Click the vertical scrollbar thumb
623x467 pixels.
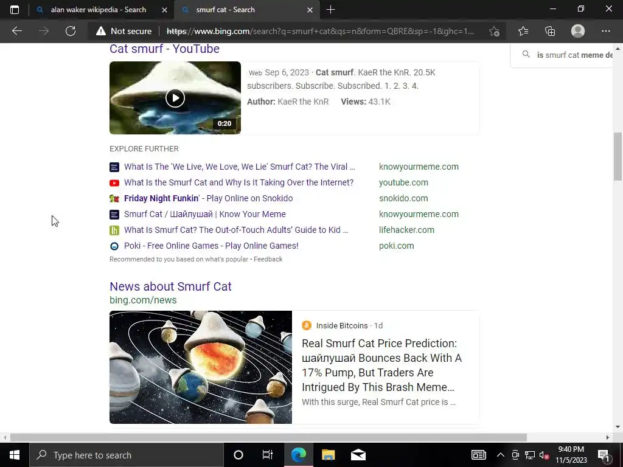(618, 156)
